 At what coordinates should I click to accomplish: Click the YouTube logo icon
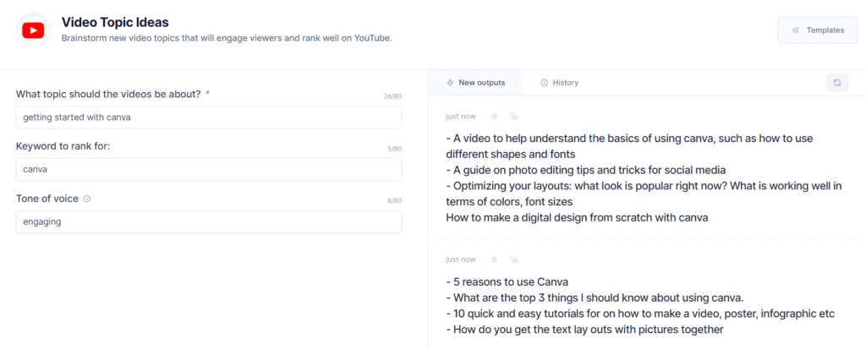click(x=33, y=31)
